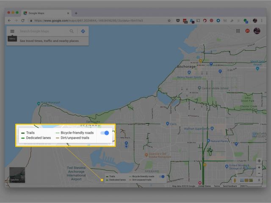Click 'See travel times, traffic and nearby places'
This screenshot has height=203, width=271.
pyautogui.click(x=49, y=41)
